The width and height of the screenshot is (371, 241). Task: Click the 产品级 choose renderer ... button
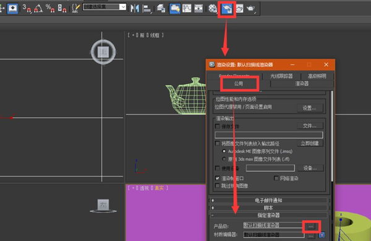[311, 227]
